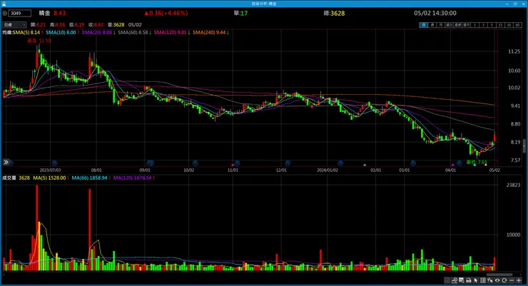Click the vertical price-axis scroll handle
This screenshot has width=528, height=286.
click(x=524, y=146)
